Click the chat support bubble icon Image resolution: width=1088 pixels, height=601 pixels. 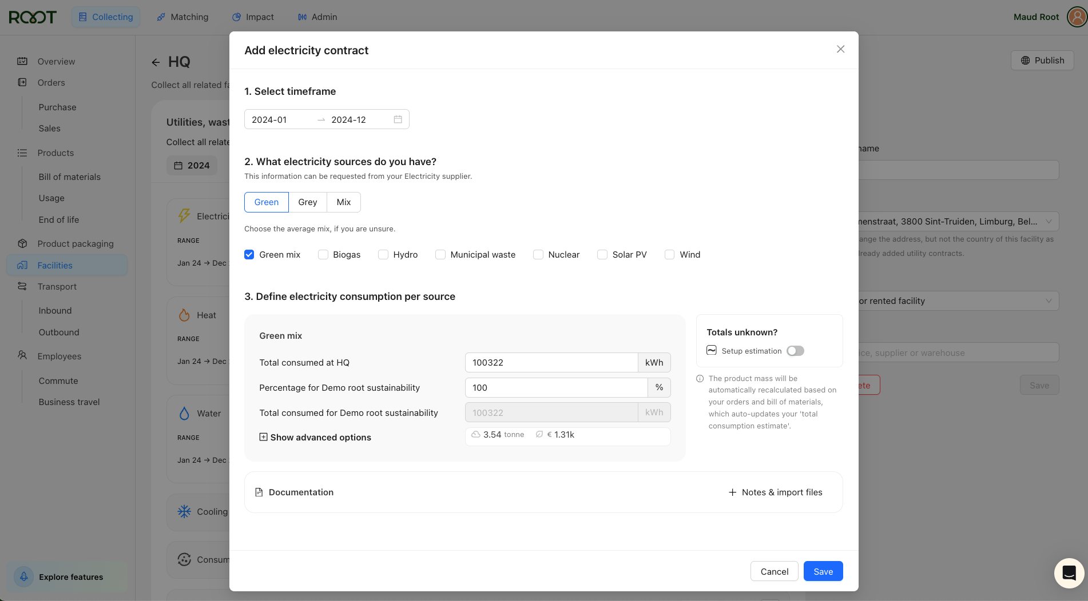pos(1069,572)
